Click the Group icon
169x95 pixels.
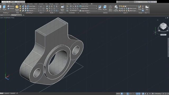coord(140,8)
